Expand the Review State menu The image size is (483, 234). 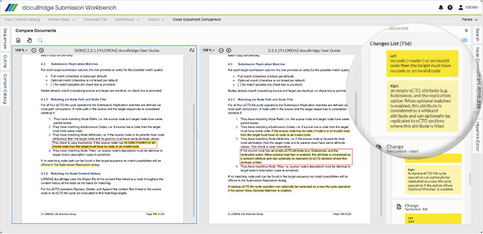tap(62, 19)
